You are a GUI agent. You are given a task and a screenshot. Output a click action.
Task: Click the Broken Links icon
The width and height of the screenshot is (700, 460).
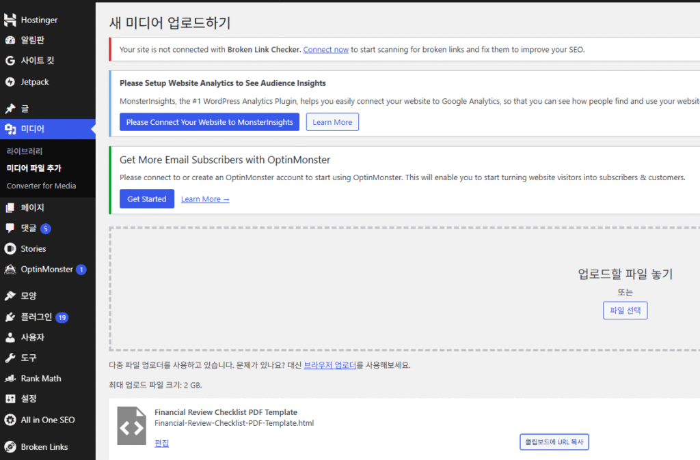click(x=10, y=447)
